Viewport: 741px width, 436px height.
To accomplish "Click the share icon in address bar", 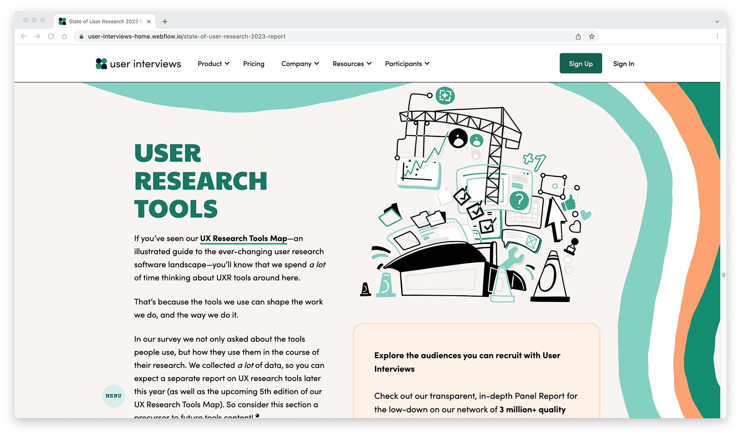I will click(578, 36).
